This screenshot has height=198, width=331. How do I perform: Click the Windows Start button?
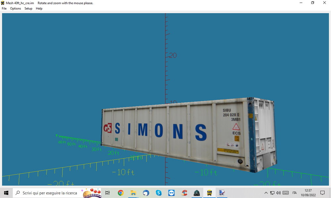click(x=6, y=193)
